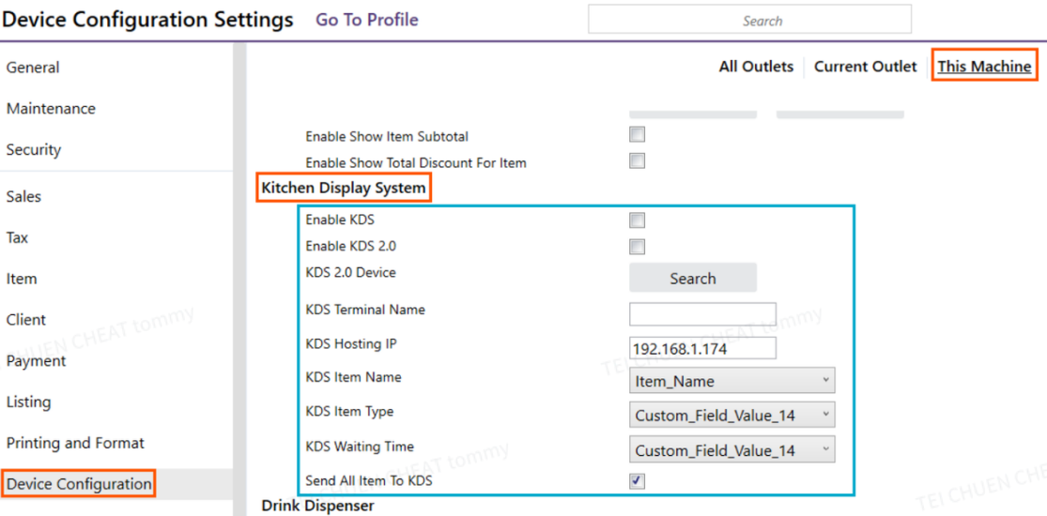
Task: Select the Current Outlet tab
Action: click(x=865, y=67)
